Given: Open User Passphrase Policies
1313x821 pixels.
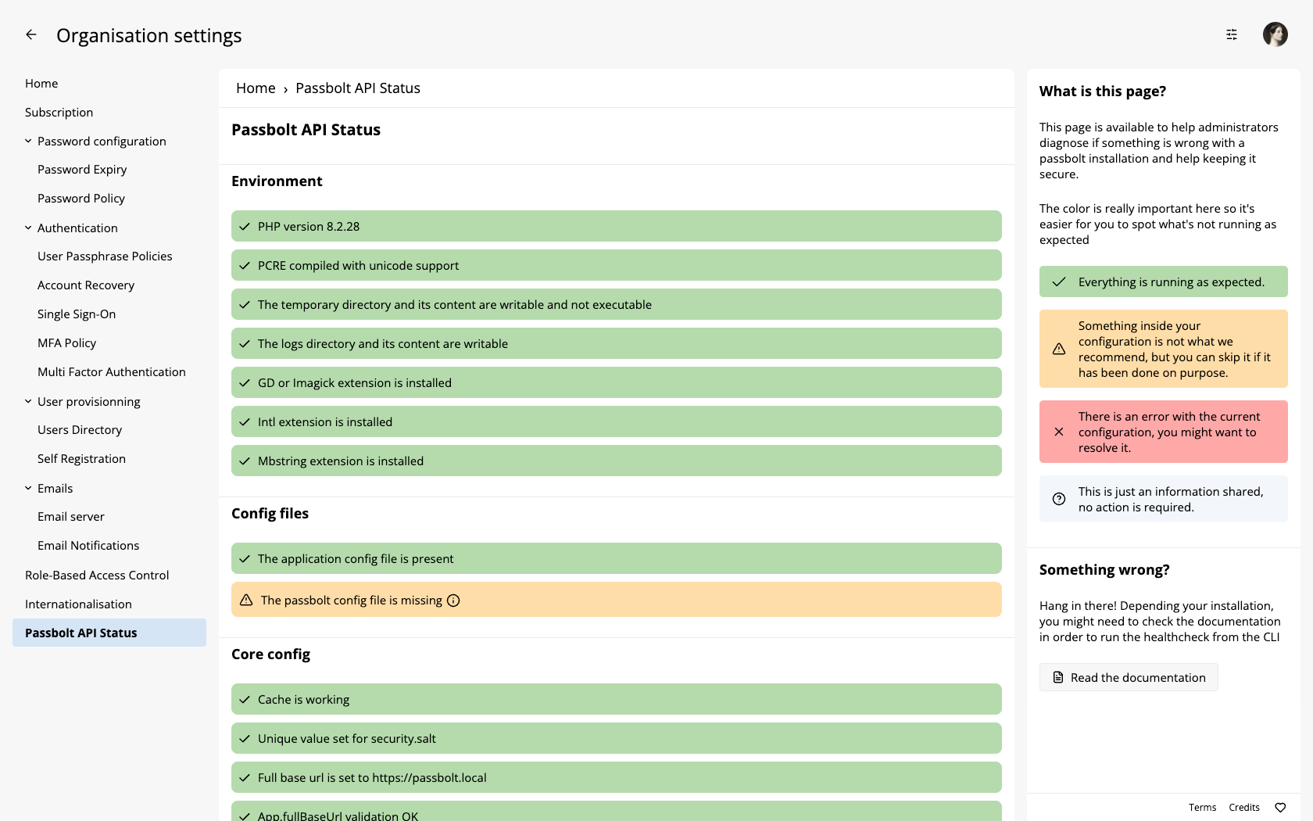Looking at the screenshot, I should 105,256.
